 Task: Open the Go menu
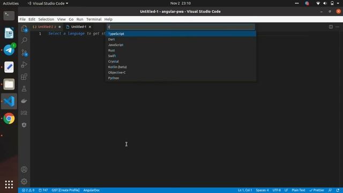pyautogui.click(x=71, y=19)
